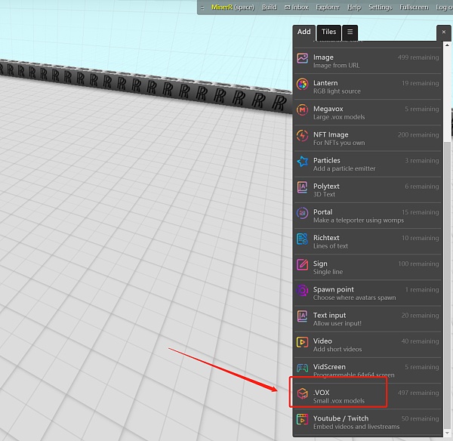The height and width of the screenshot is (441, 453).
Task: Open the Help menu
Action: (354, 8)
